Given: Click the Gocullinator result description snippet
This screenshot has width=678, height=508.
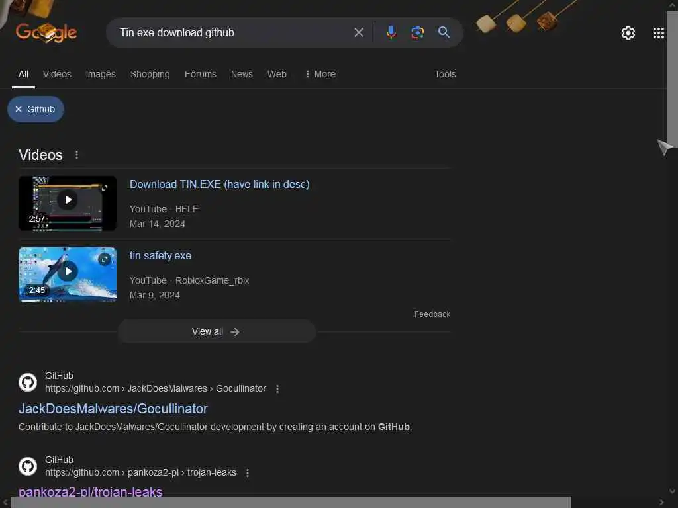Looking at the screenshot, I should (215, 427).
